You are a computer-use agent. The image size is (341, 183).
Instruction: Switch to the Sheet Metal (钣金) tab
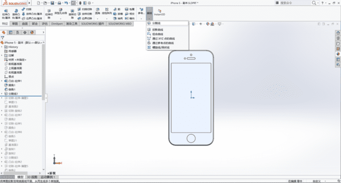pyautogui.click(x=35, y=24)
